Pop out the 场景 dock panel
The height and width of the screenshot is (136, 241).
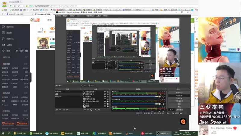[81, 89]
